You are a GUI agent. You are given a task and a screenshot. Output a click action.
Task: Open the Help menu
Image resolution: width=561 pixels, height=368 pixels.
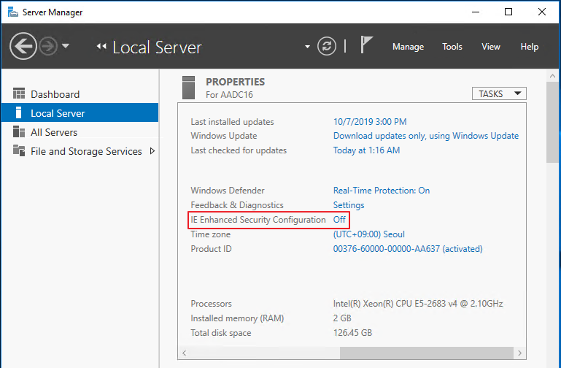(x=529, y=47)
